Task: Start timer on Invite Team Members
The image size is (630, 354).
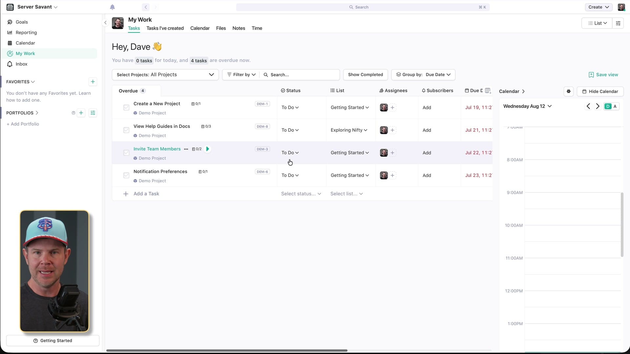Action: click(207, 149)
